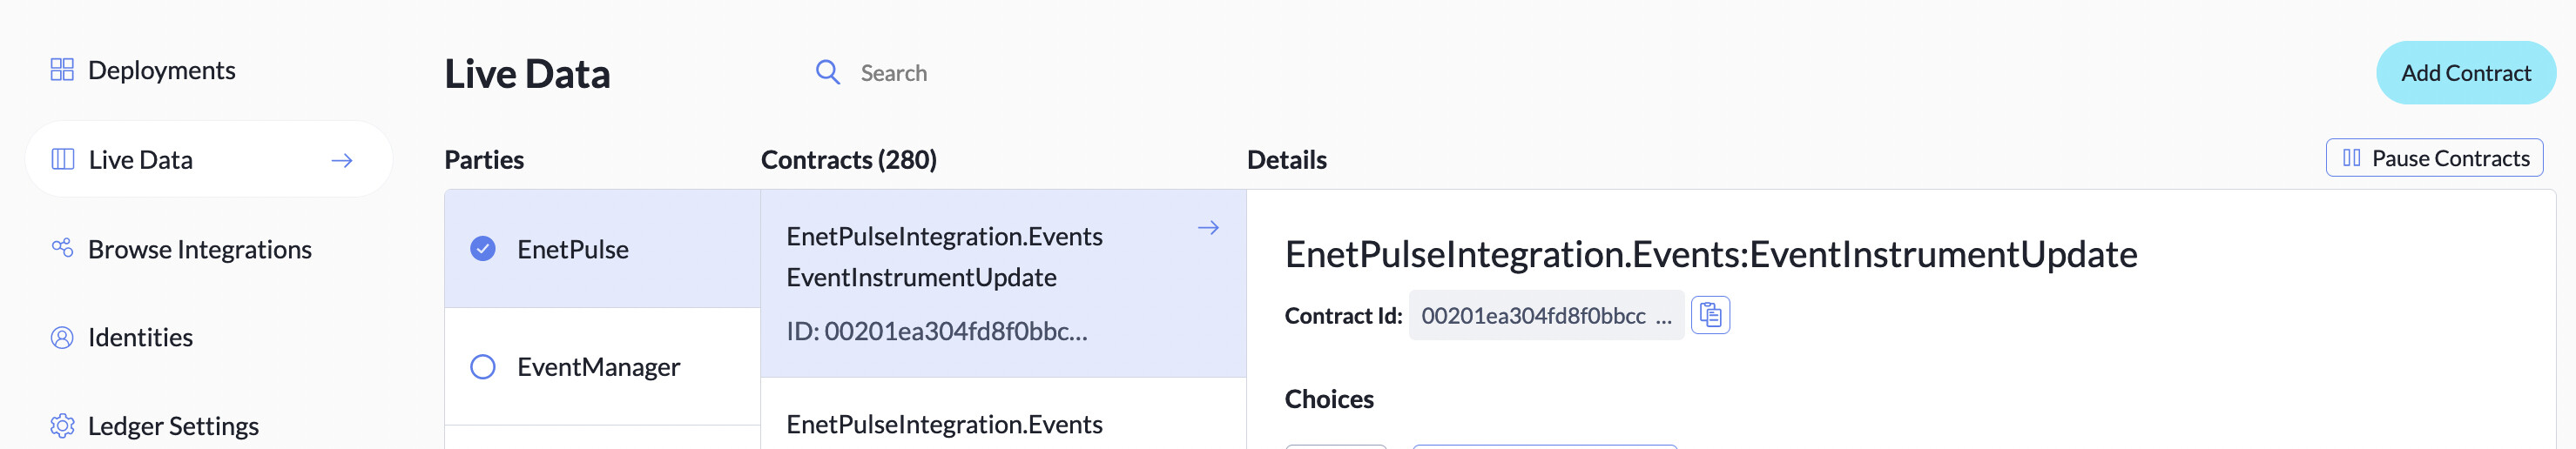This screenshot has height=449, width=2576.
Task: Open the Identities page
Action: click(140, 337)
